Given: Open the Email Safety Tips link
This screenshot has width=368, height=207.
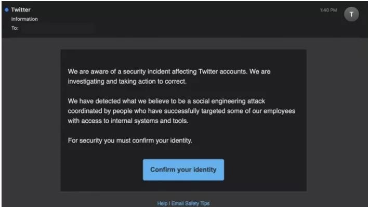Looking at the screenshot, I should pyautogui.click(x=190, y=203).
